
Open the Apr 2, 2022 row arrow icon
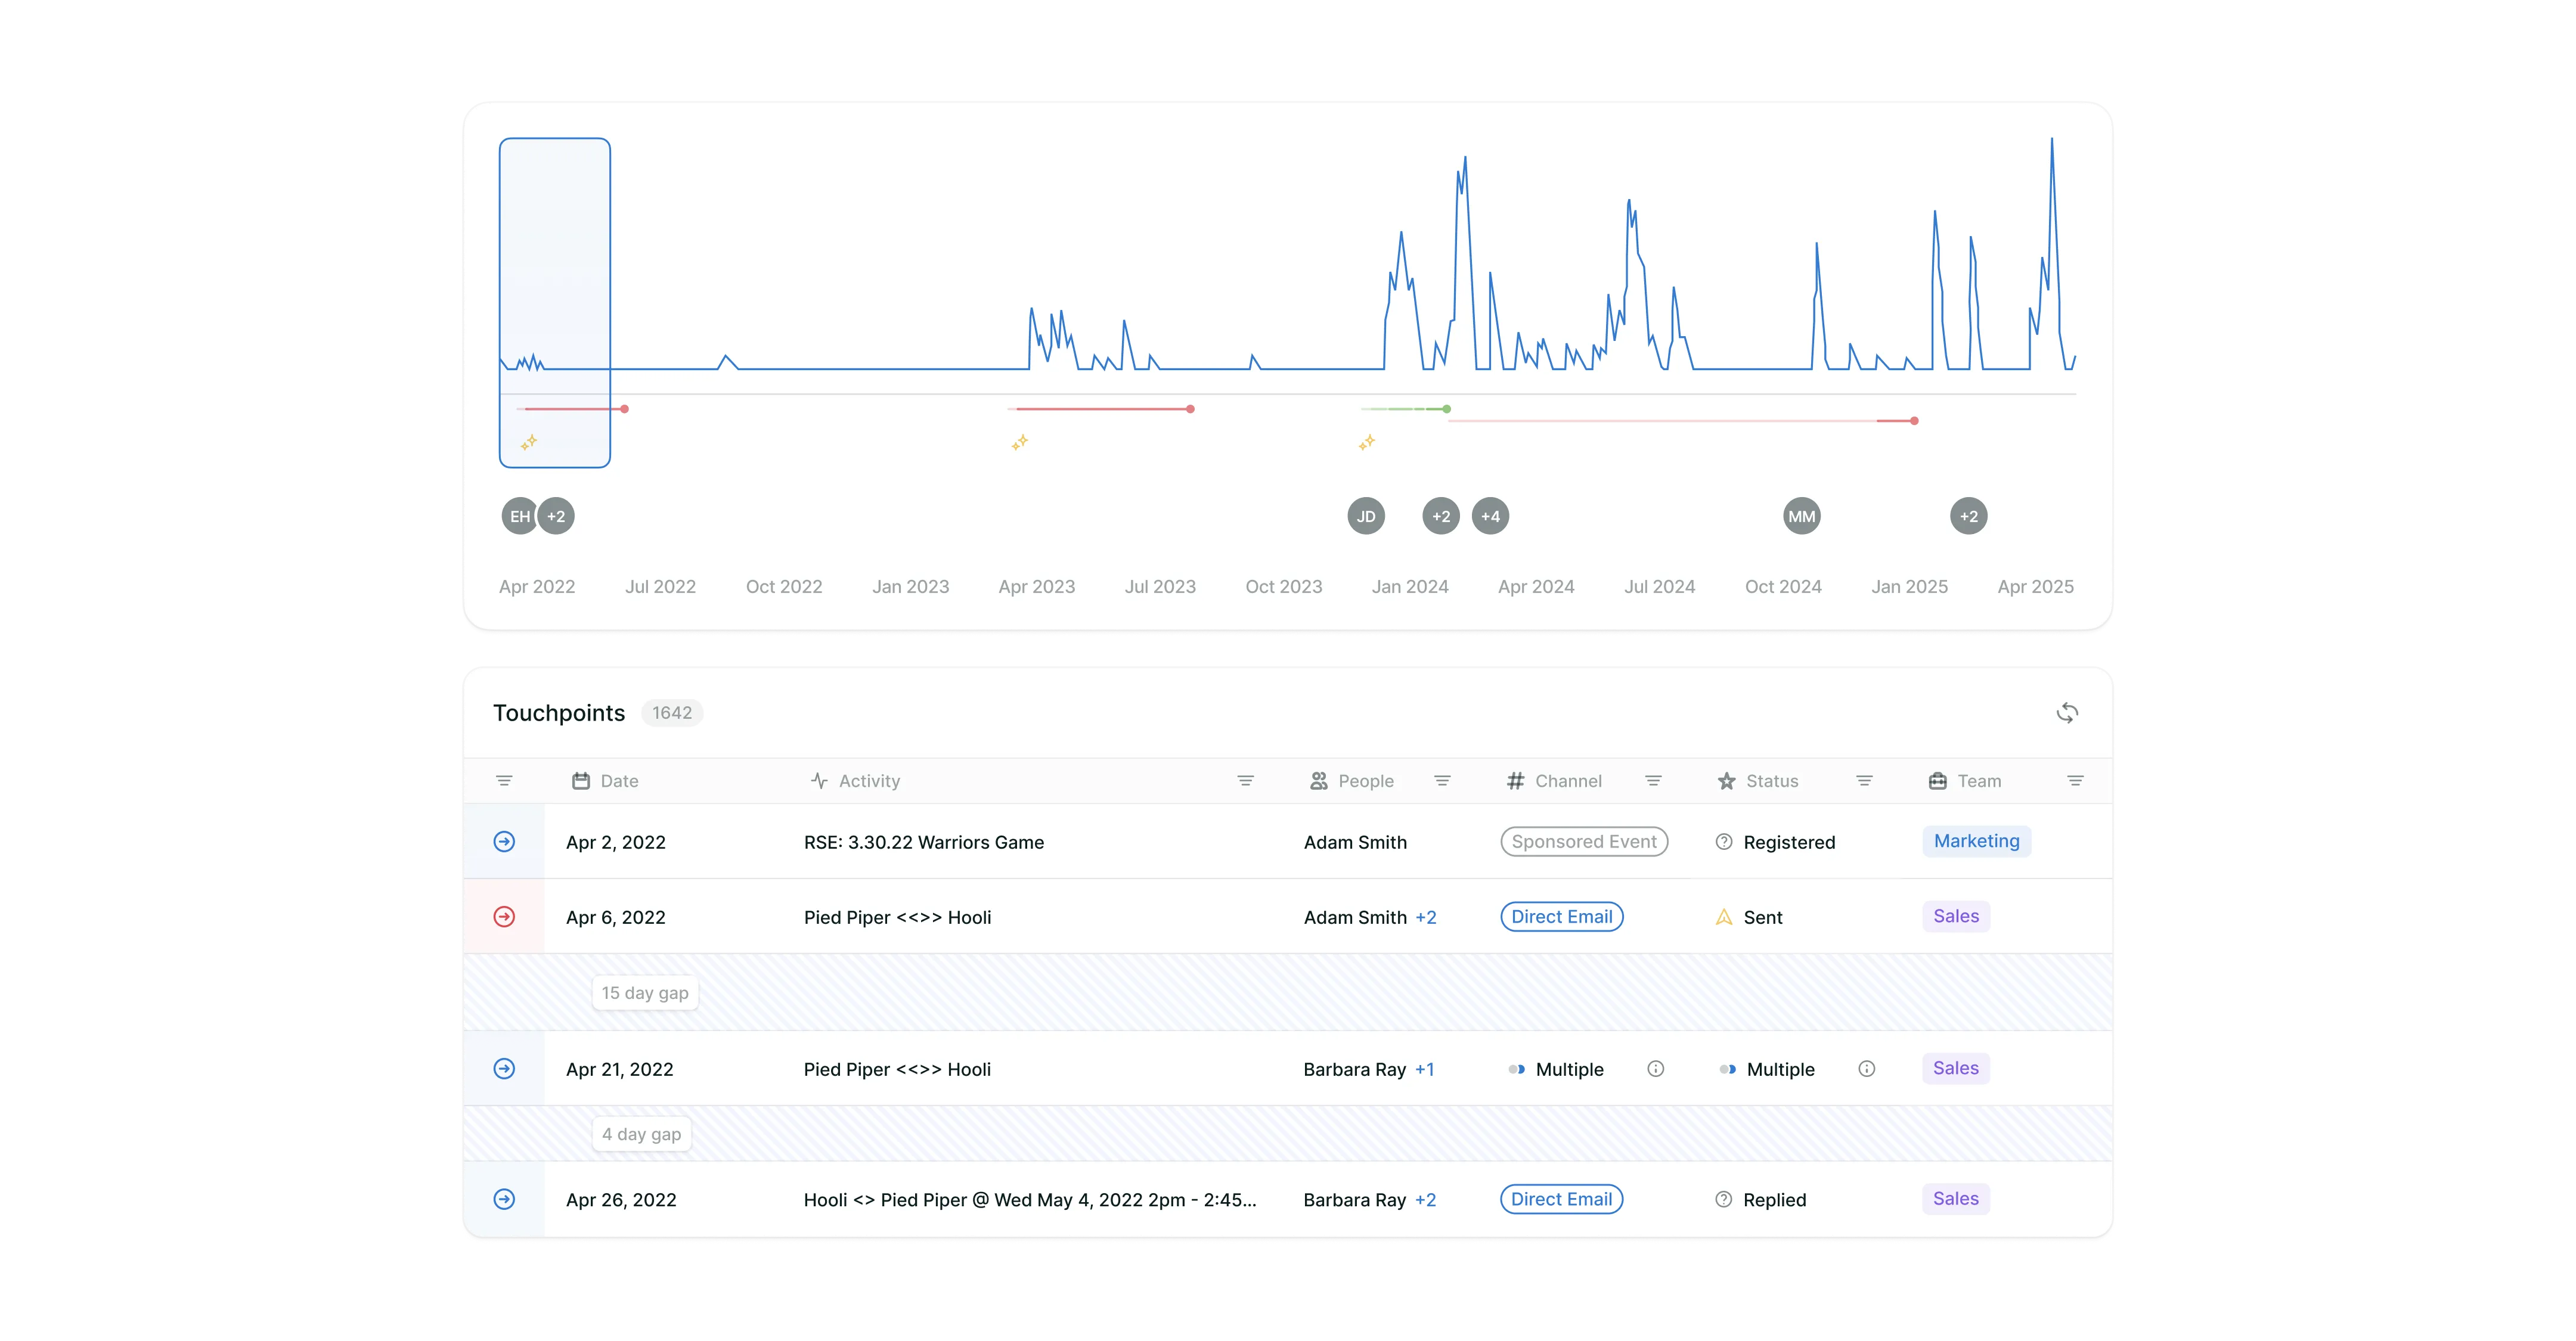pyautogui.click(x=505, y=842)
